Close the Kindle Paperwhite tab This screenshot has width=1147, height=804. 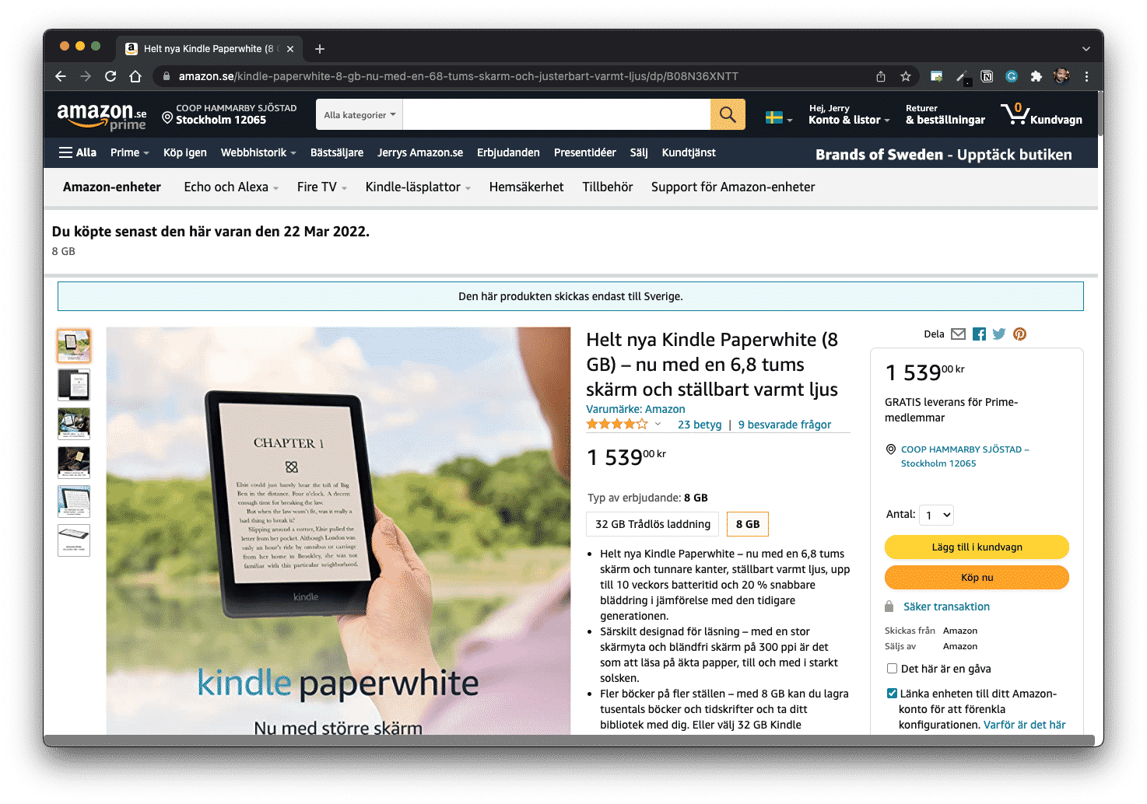290,49
